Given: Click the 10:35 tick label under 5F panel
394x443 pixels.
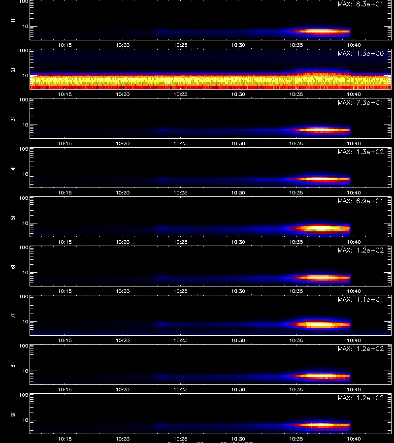Looking at the screenshot, I should click(x=296, y=242).
